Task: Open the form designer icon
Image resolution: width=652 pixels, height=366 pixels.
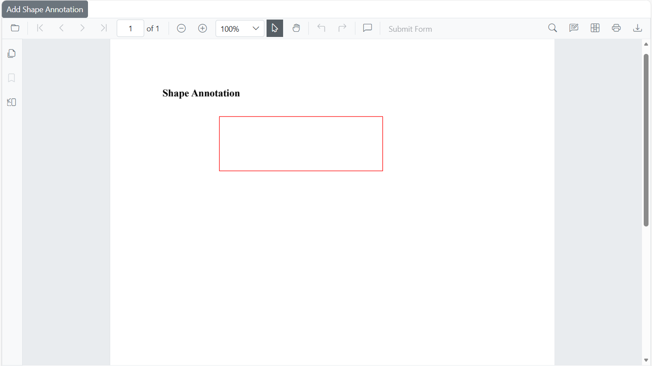Action: 595,28
